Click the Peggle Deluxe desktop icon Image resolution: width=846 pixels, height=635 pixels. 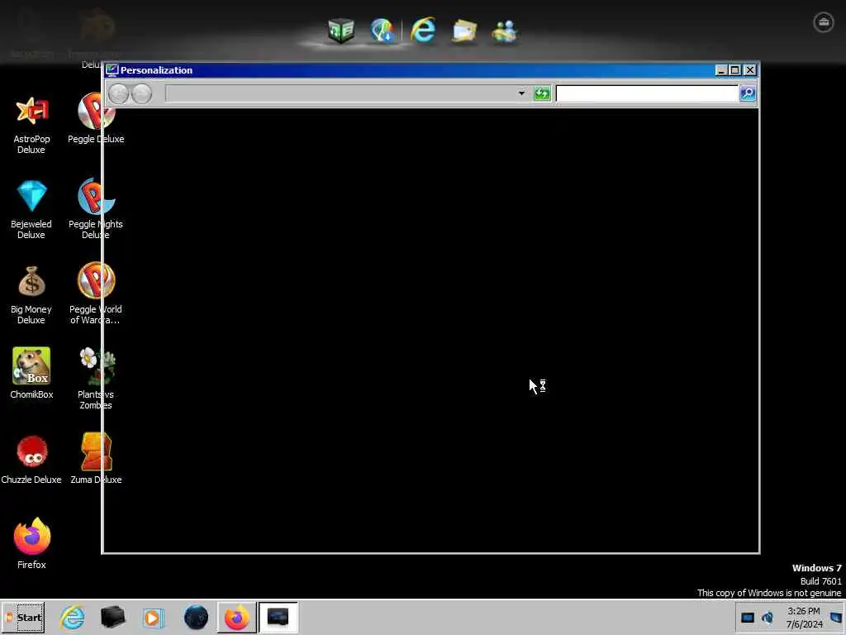tap(96, 118)
